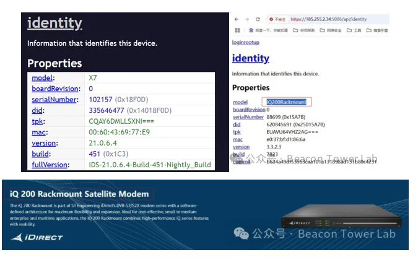Click the tpk link in the browser page
The image size is (418, 257).
[237, 132]
